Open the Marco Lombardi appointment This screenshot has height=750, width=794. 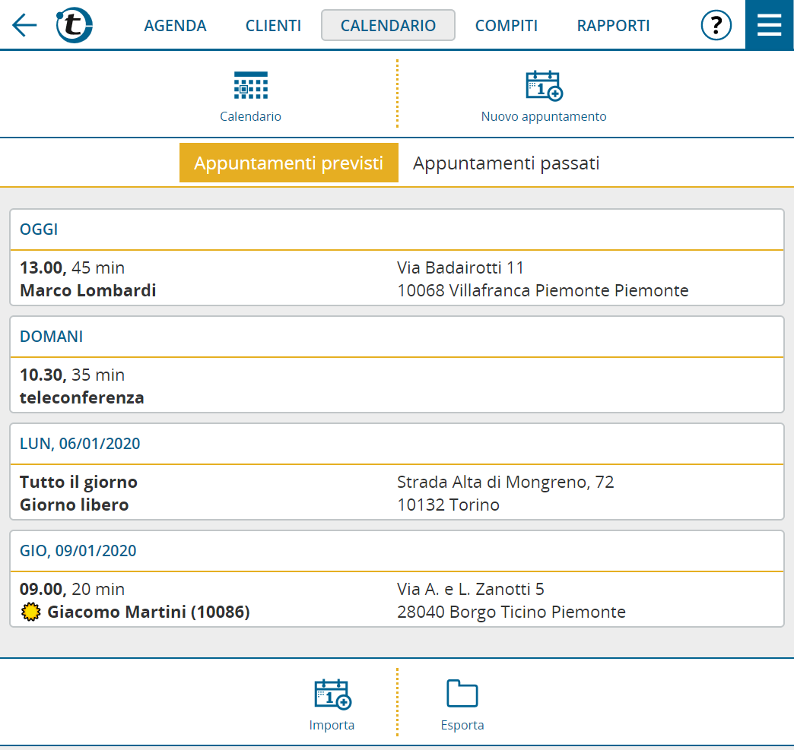tap(397, 278)
